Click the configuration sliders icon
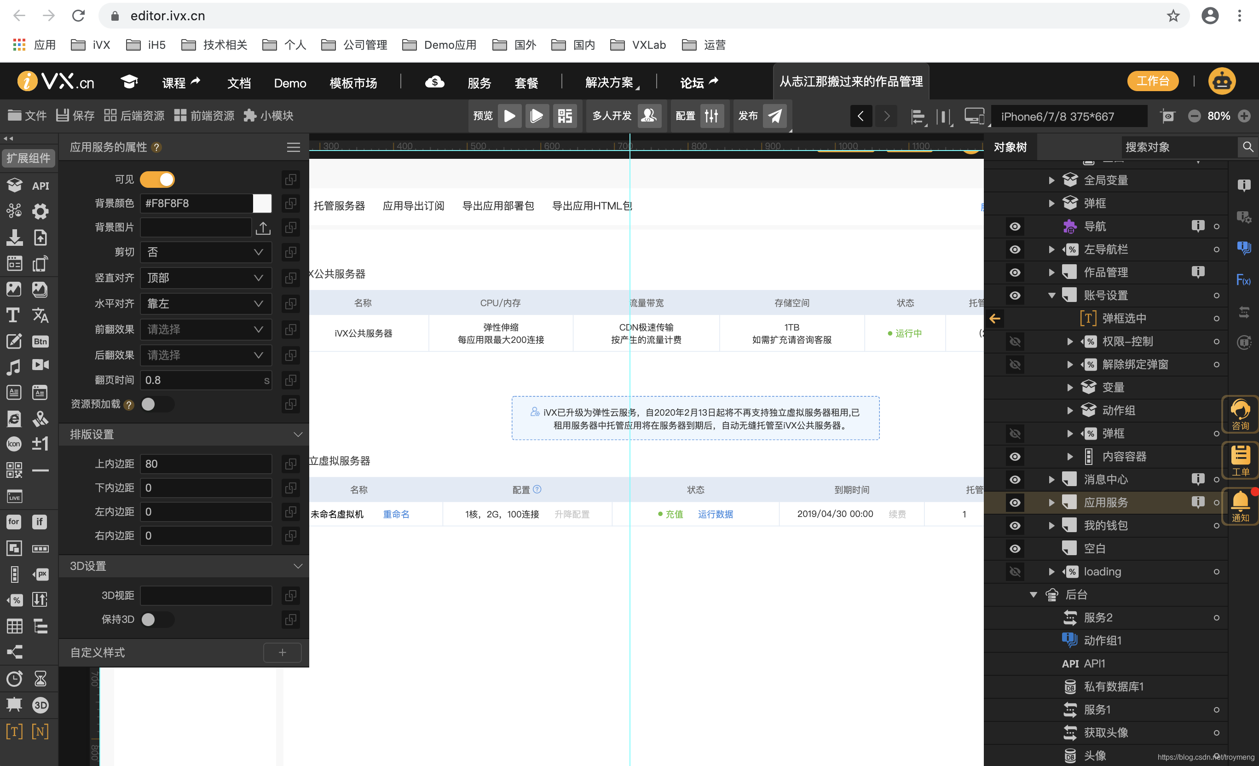Viewport: 1259px width, 766px height. click(711, 116)
